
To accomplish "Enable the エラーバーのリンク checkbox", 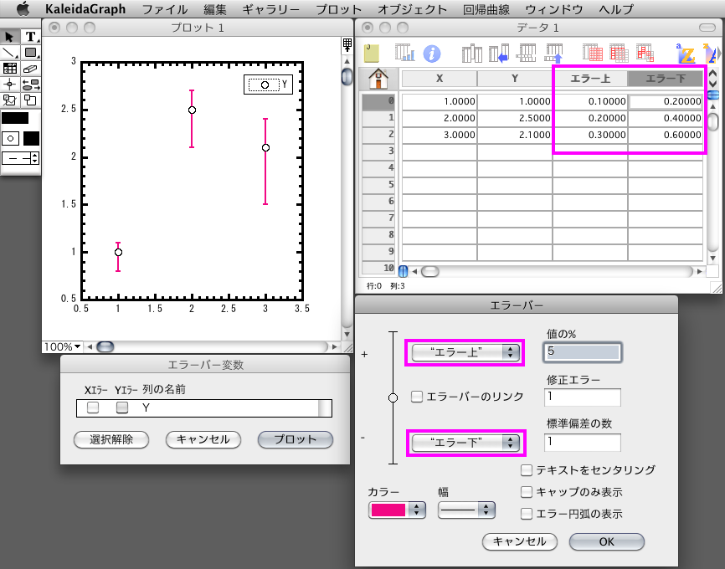I will click(x=417, y=397).
